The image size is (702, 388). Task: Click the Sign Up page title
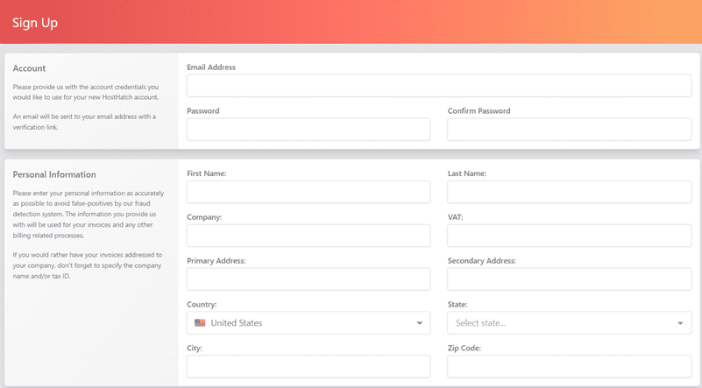click(x=35, y=23)
